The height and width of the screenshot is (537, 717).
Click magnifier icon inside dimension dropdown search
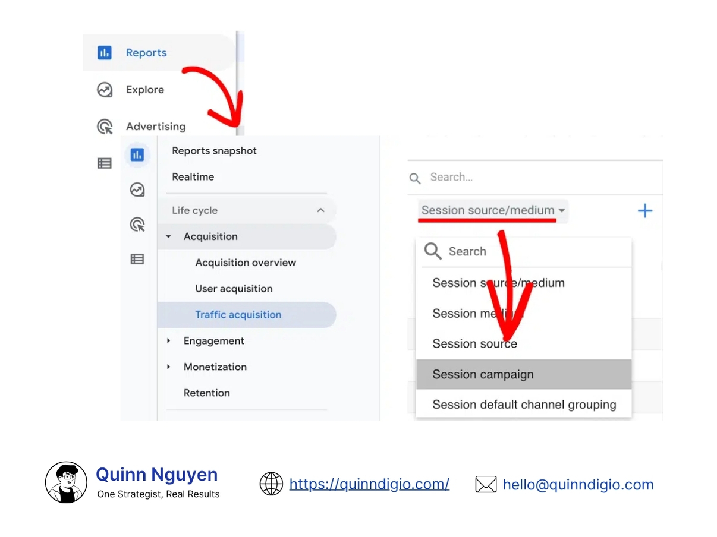point(433,251)
